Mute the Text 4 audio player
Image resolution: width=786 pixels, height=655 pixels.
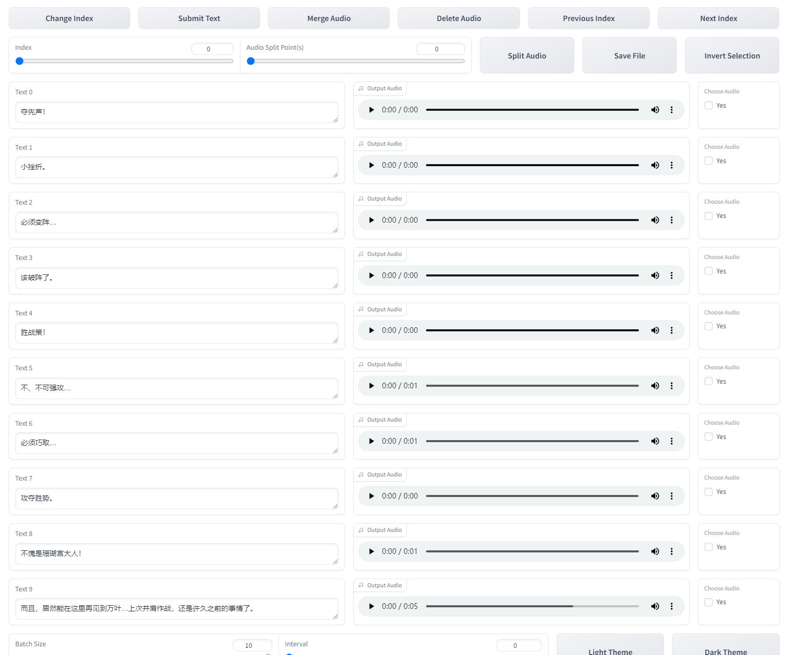(x=655, y=330)
